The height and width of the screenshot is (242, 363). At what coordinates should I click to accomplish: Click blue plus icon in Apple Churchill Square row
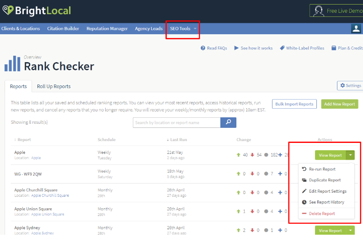coord(280,192)
